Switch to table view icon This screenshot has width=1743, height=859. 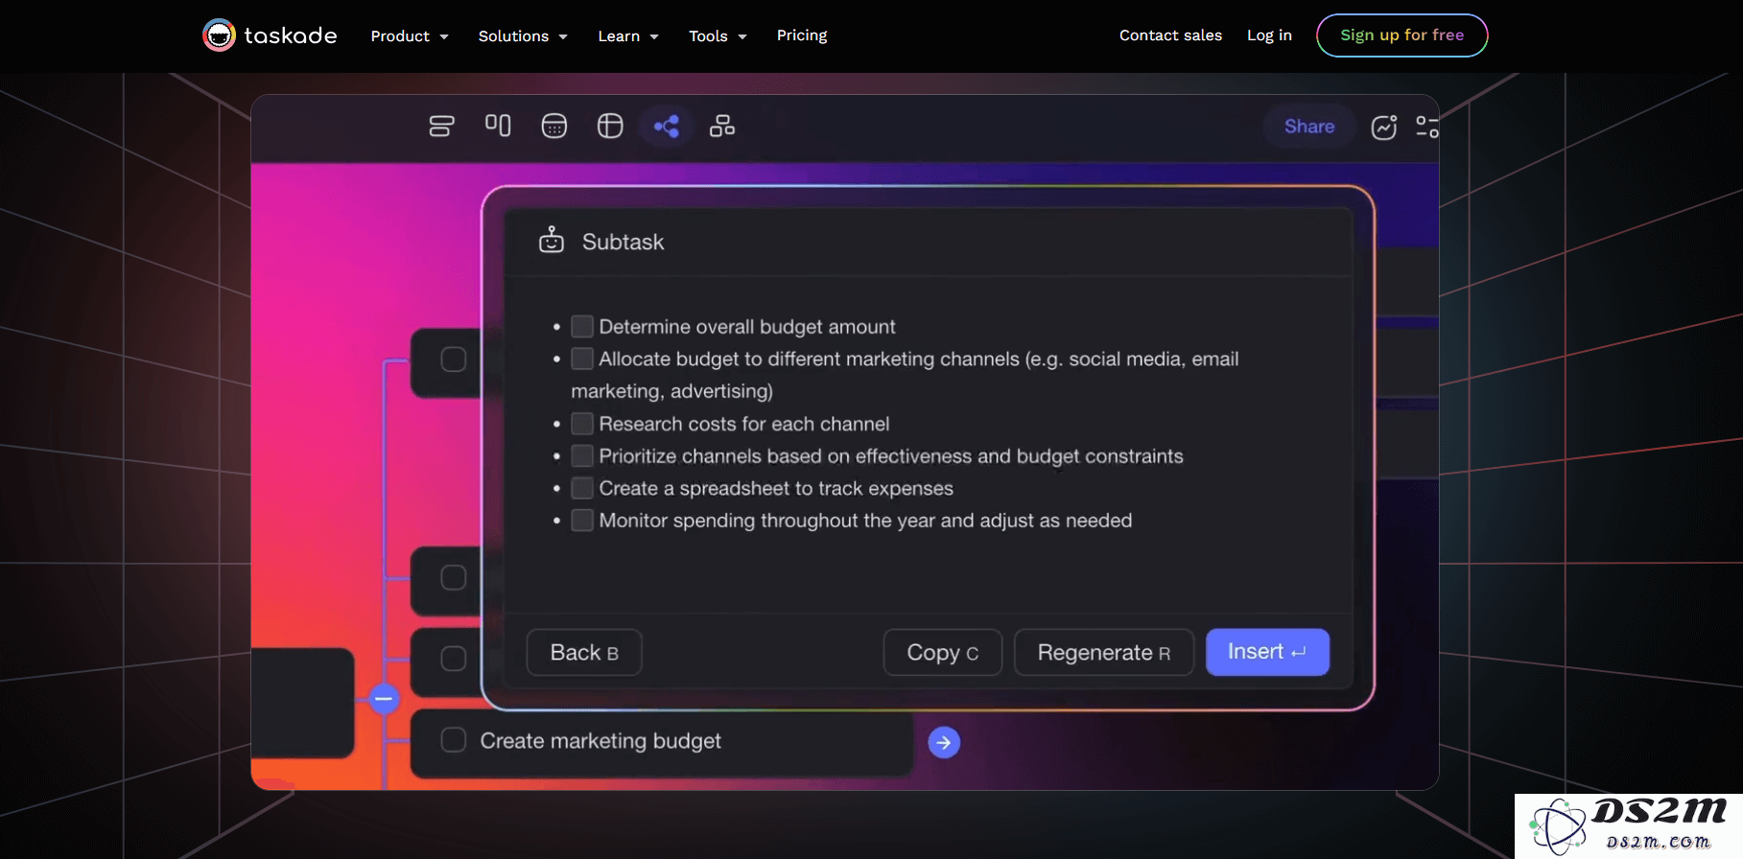[x=610, y=126]
